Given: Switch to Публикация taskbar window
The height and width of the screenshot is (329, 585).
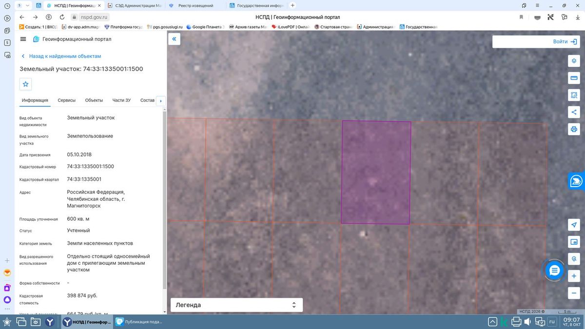Looking at the screenshot, I should (139, 322).
